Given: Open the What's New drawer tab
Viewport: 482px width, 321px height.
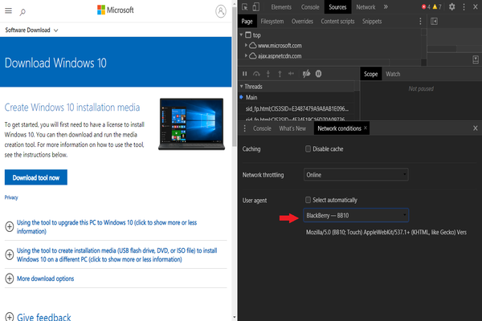Looking at the screenshot, I should tap(292, 128).
